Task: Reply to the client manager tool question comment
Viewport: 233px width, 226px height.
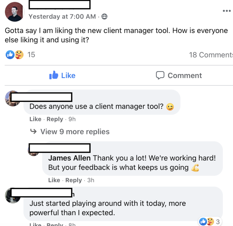Action: [x=55, y=119]
